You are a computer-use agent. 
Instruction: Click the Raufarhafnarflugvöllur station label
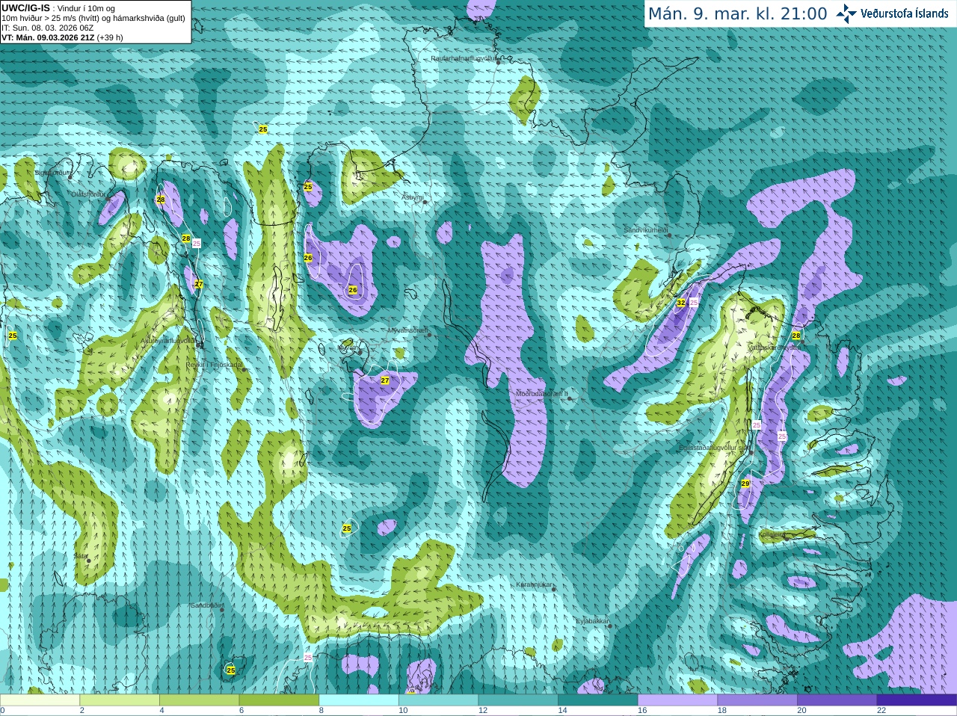click(464, 58)
